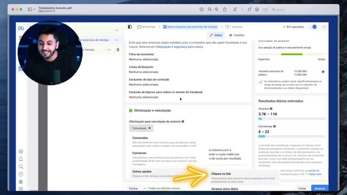The height and width of the screenshot is (195, 347).
Task: Rotate the page with the rotate icon
Action: [x=249, y=9]
